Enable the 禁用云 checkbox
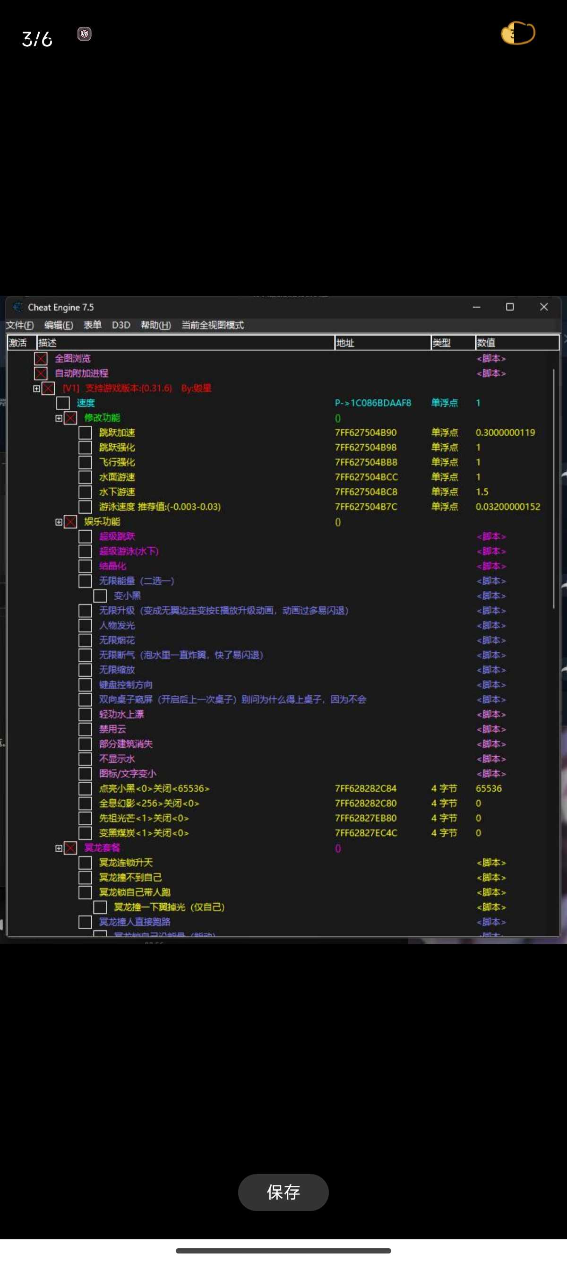 click(x=85, y=729)
